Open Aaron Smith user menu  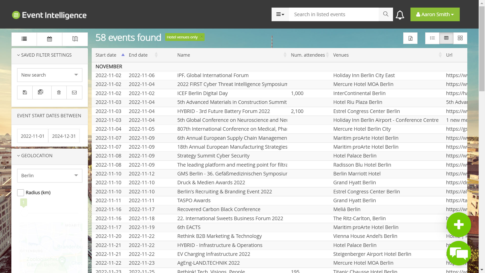tap(435, 14)
